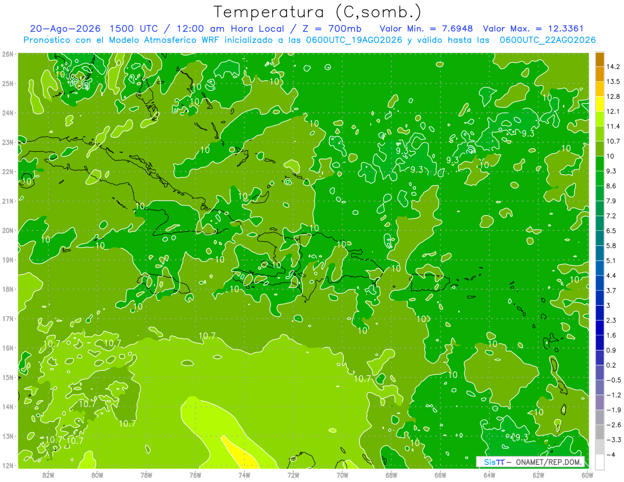Click the "3.7" colorbar value
The height and width of the screenshot is (482, 624).
(x=612, y=291)
